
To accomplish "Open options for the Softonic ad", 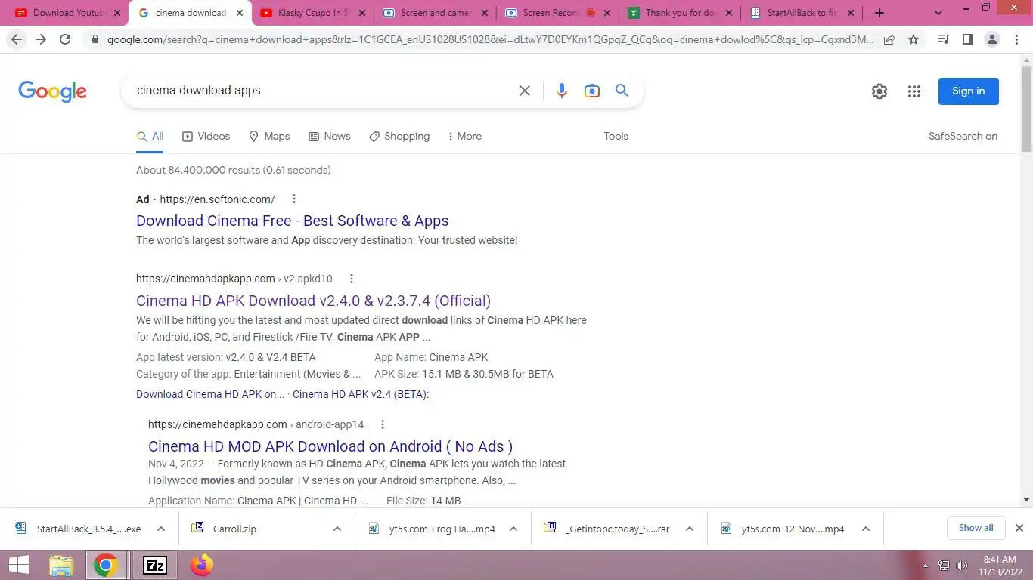I will point(294,199).
